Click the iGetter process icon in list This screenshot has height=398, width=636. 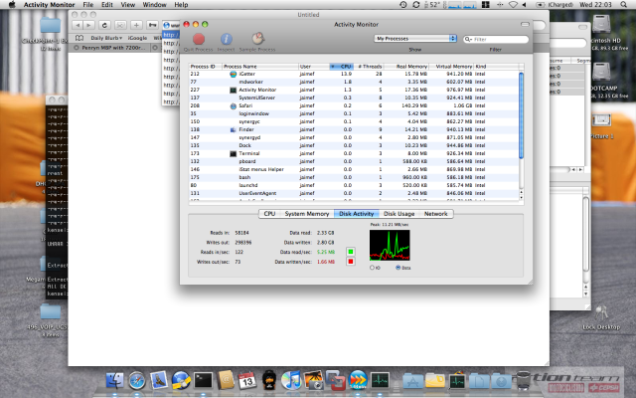[x=233, y=74]
